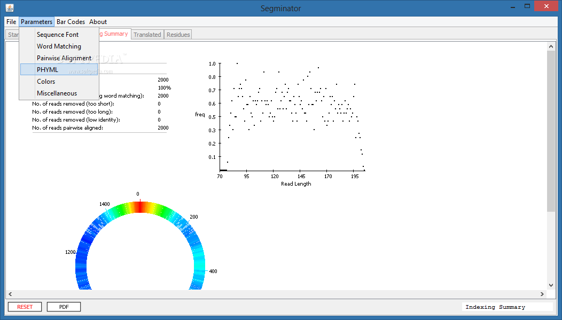Choose Sequence Font from Parameters menu
This screenshot has width=562, height=320.
[59, 34]
